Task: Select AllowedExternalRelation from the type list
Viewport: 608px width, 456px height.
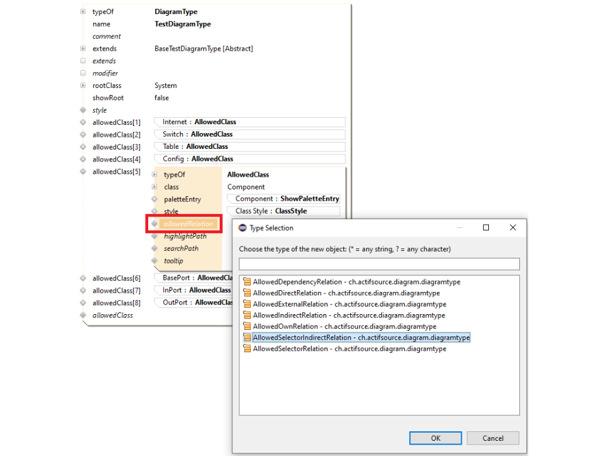Action: (349, 304)
